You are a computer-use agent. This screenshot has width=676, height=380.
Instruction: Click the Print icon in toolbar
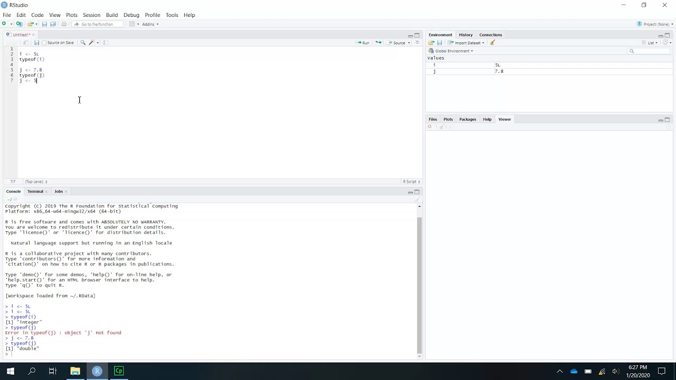64,24
